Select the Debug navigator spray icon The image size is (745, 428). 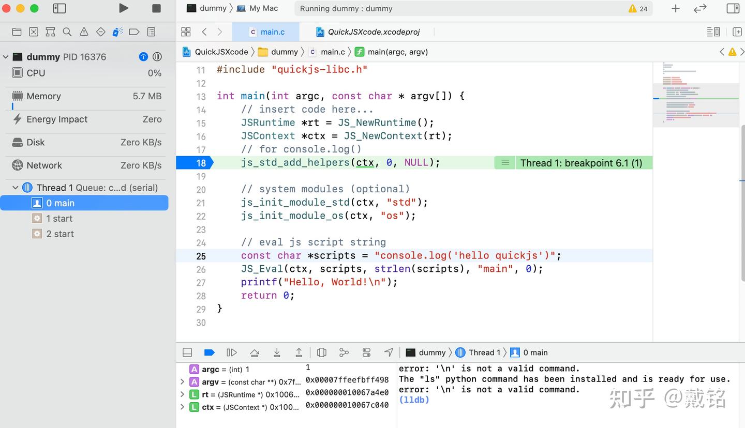click(x=117, y=32)
